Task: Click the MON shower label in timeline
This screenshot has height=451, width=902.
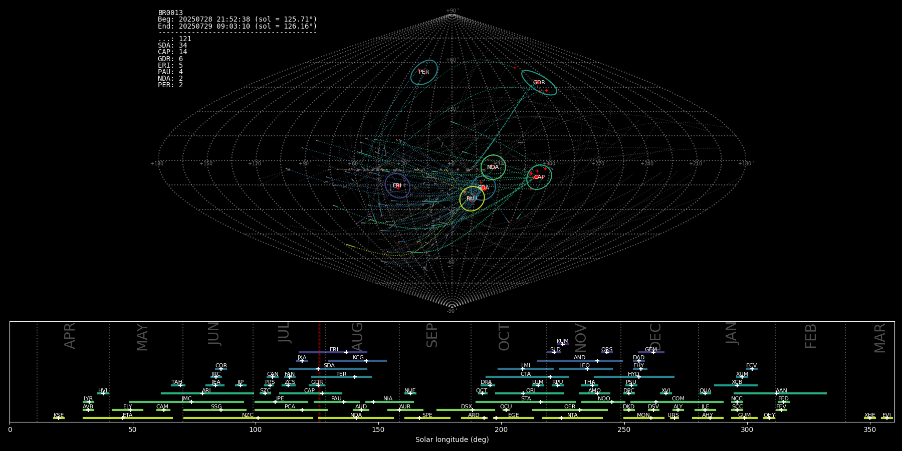Action: (643, 415)
